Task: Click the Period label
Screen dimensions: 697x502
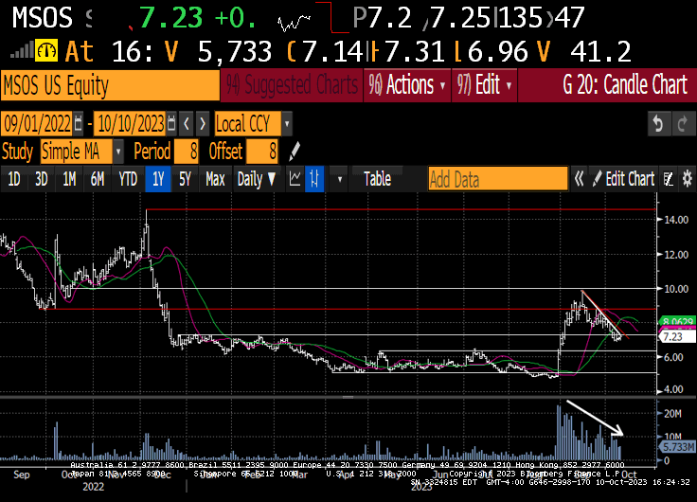Action: click(152, 152)
